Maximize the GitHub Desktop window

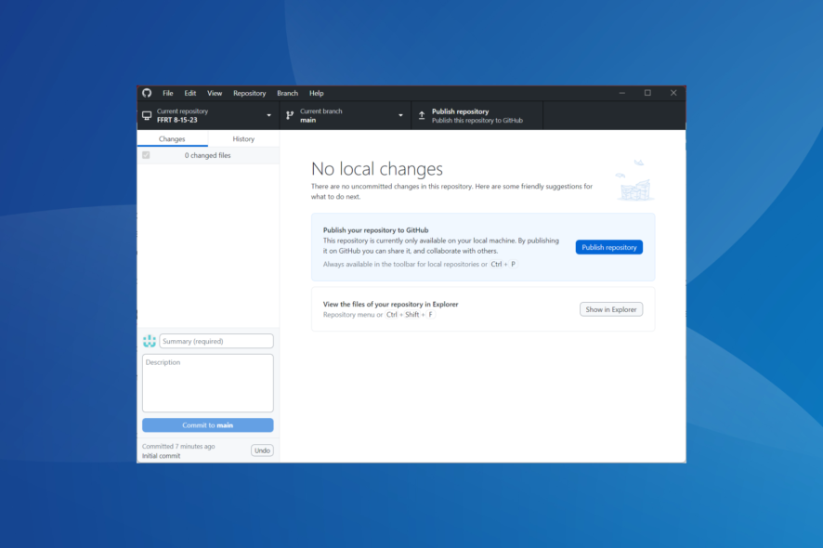tap(647, 93)
